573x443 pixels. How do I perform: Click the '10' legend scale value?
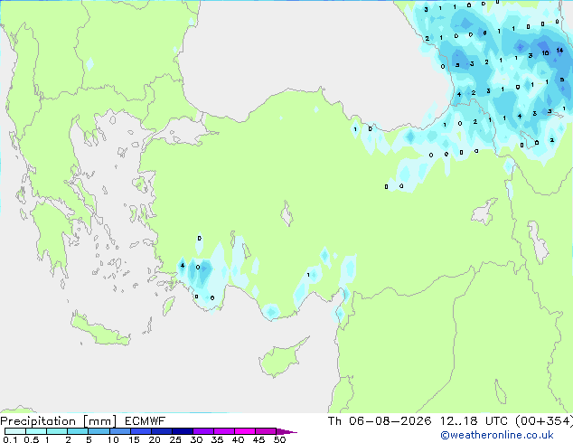(x=113, y=439)
